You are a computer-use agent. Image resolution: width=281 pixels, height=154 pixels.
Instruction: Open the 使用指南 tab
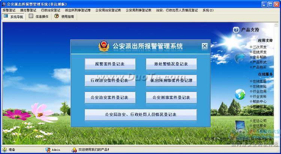64,16
